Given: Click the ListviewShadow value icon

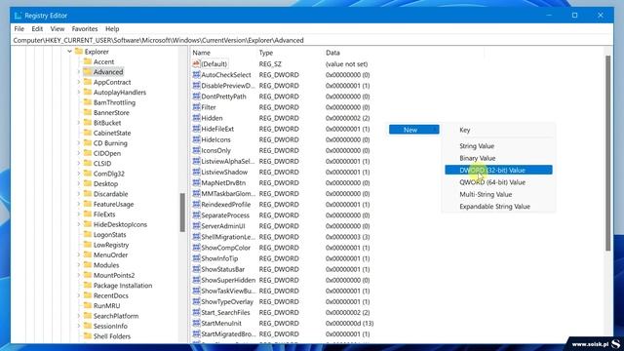Looking at the screenshot, I should click(196, 172).
